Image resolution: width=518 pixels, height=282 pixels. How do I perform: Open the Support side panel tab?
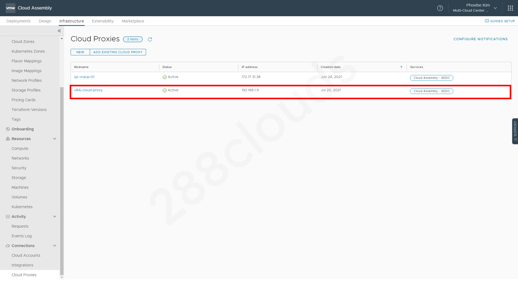pos(515,131)
